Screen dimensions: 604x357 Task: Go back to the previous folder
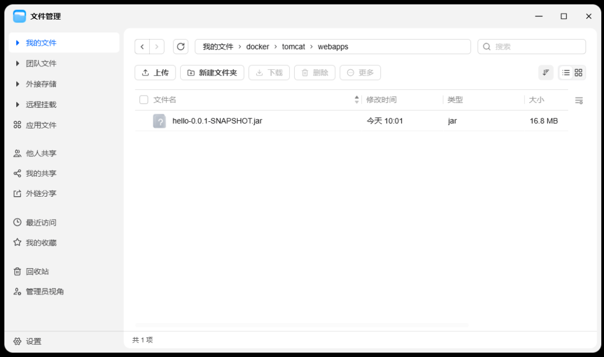(x=142, y=46)
